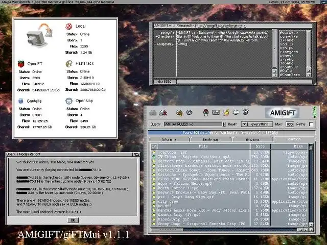Click the horizontal scrollbar thumb under results list

167,230
